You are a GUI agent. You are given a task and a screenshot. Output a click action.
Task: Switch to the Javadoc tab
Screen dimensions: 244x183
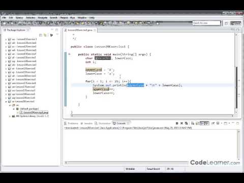pyautogui.click(x=86, y=124)
